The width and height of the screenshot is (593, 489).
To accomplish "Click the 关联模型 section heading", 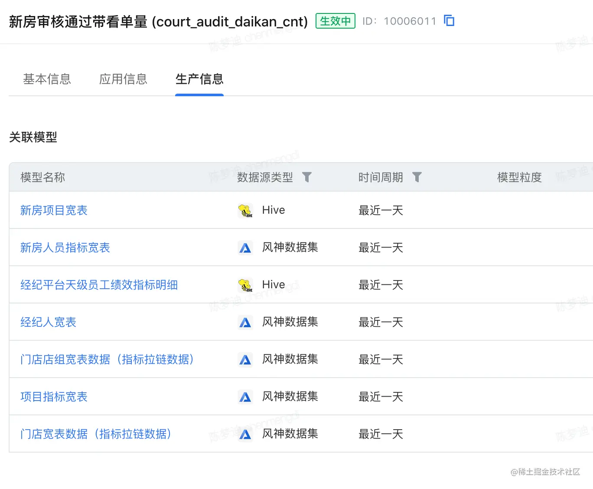I will tap(33, 137).
